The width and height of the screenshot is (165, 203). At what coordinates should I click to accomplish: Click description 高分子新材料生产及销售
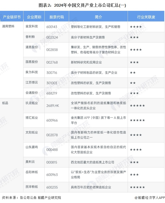[88, 37]
